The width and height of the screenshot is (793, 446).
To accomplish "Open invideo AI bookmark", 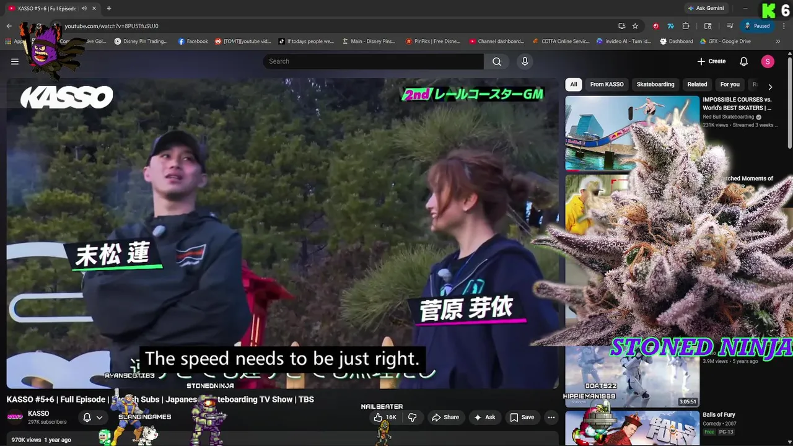I will [624, 42].
